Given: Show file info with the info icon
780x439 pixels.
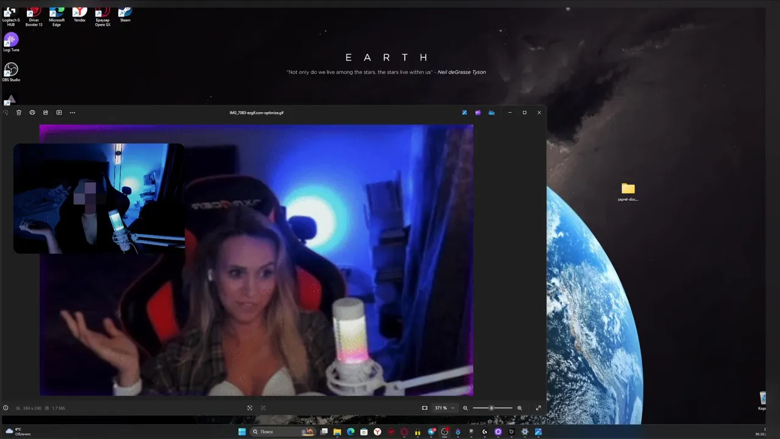Looking at the screenshot, I should [6, 408].
